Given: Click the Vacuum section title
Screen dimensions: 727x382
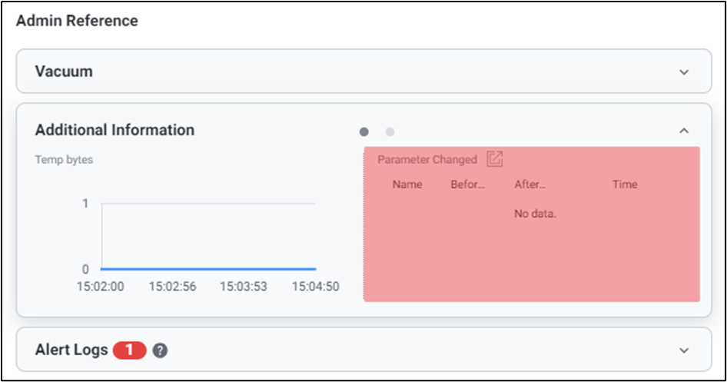Looking at the screenshot, I should [64, 71].
